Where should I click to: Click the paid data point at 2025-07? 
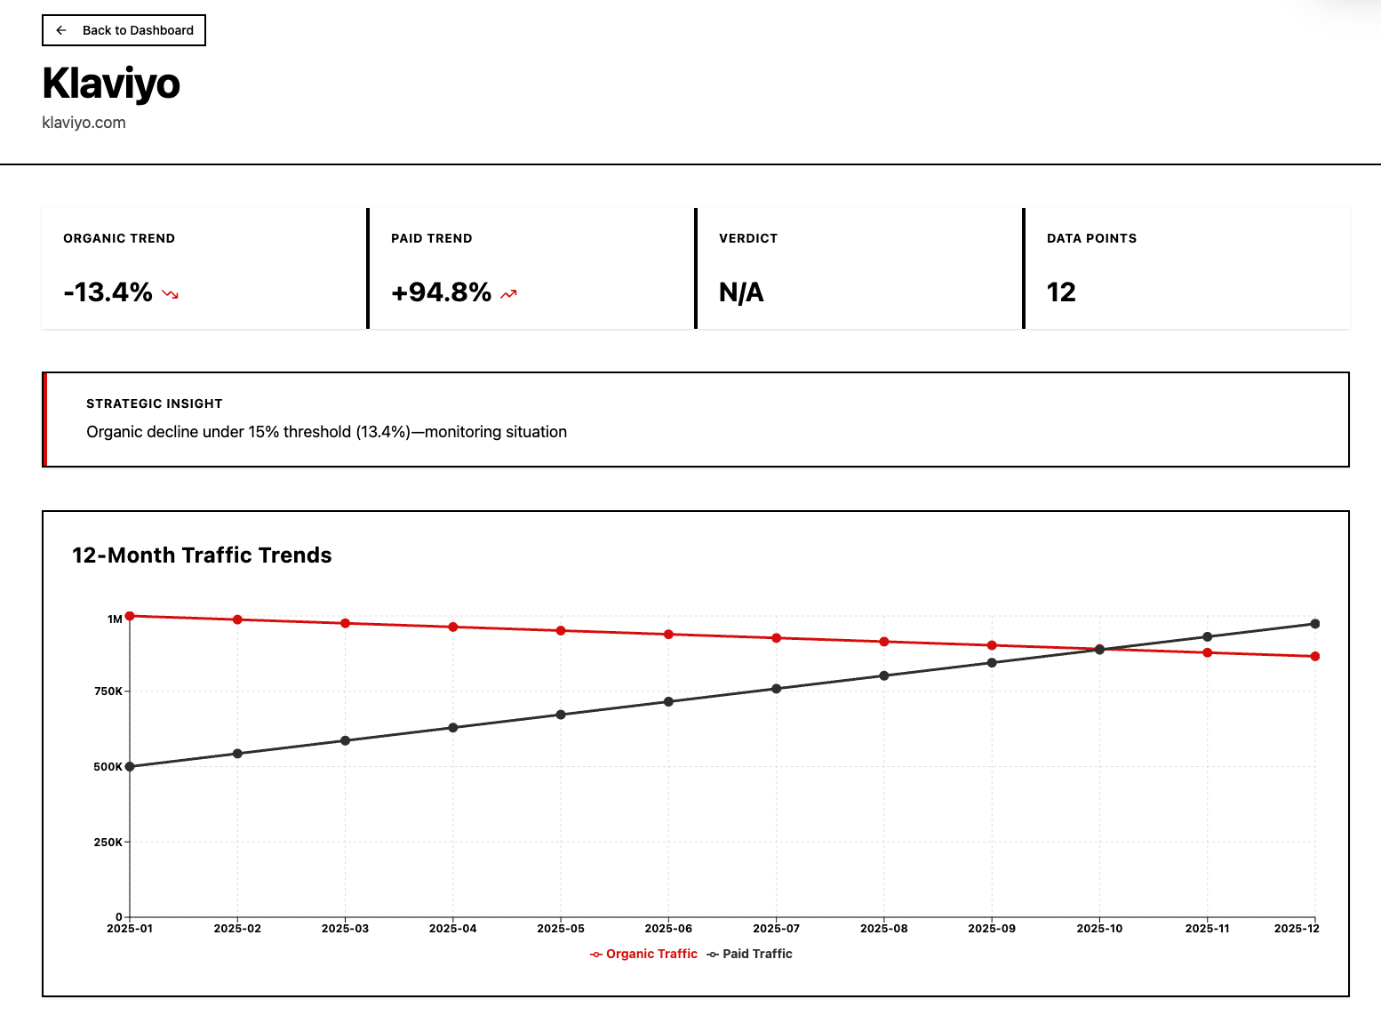[777, 689]
